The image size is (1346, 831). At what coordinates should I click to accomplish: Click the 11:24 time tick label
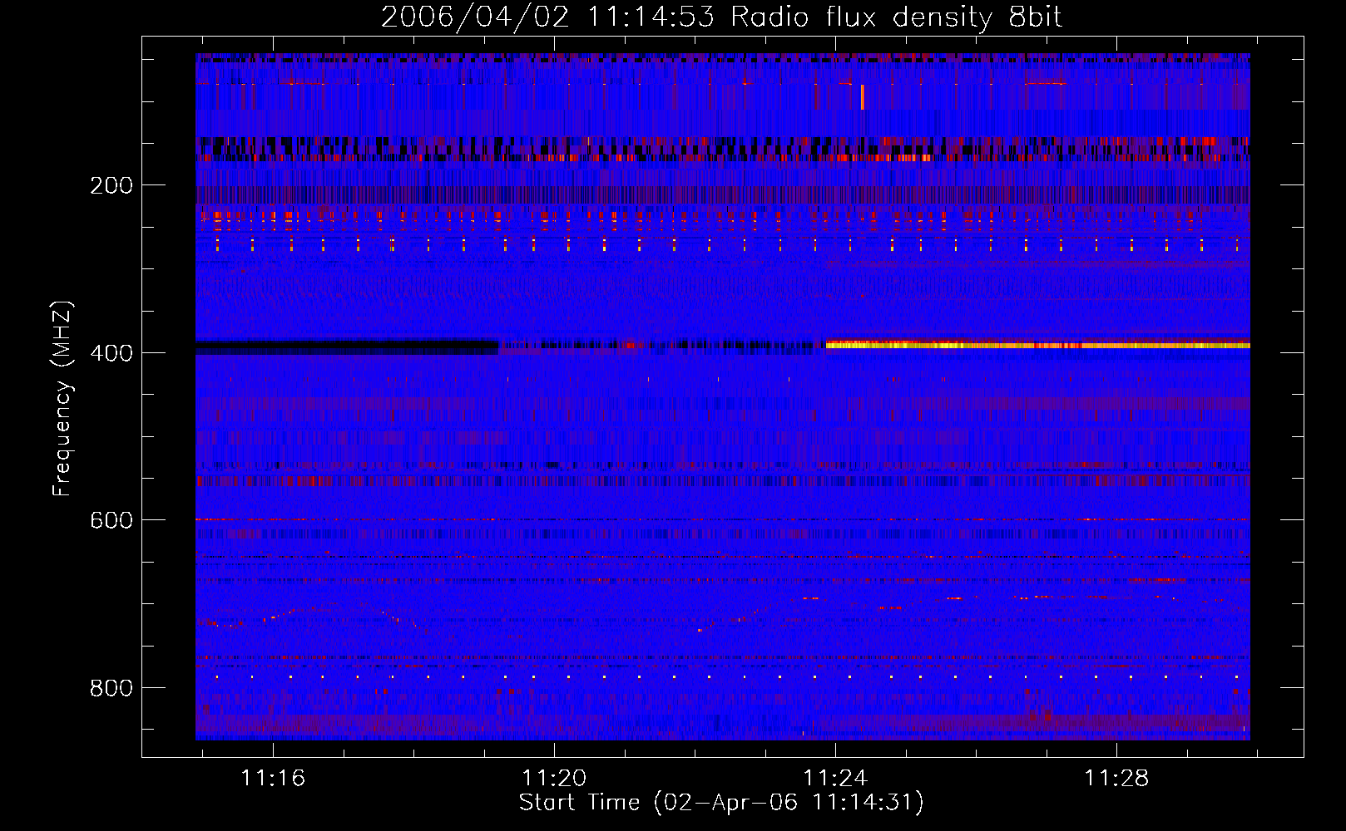coord(835,779)
